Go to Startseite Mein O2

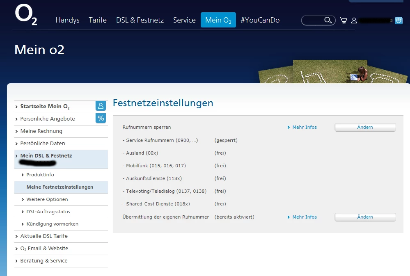(45, 106)
